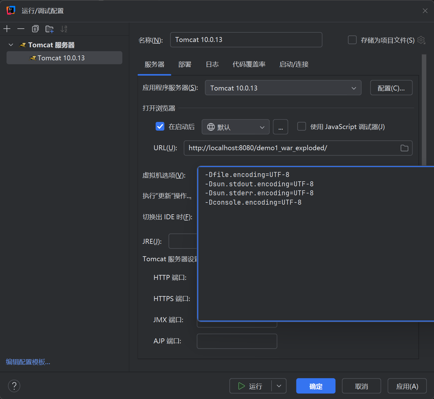This screenshot has width=434, height=399.
Task: Click the green Run play icon
Action: pyautogui.click(x=241, y=386)
